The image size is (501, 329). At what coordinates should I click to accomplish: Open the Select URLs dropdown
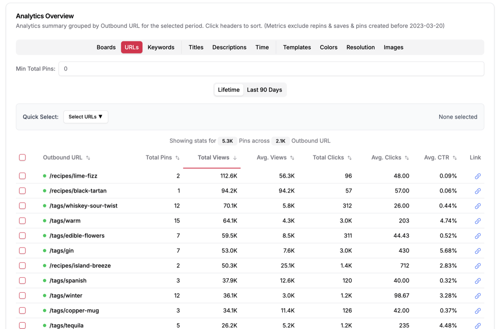tap(86, 117)
